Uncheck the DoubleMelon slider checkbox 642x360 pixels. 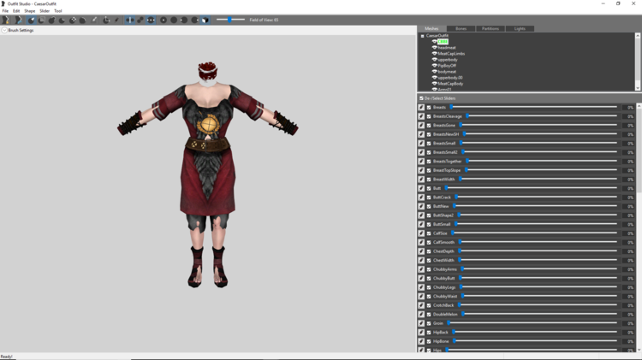(x=429, y=314)
